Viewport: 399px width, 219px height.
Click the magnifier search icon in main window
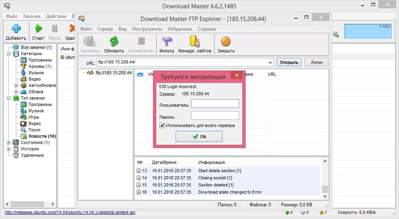point(336,35)
